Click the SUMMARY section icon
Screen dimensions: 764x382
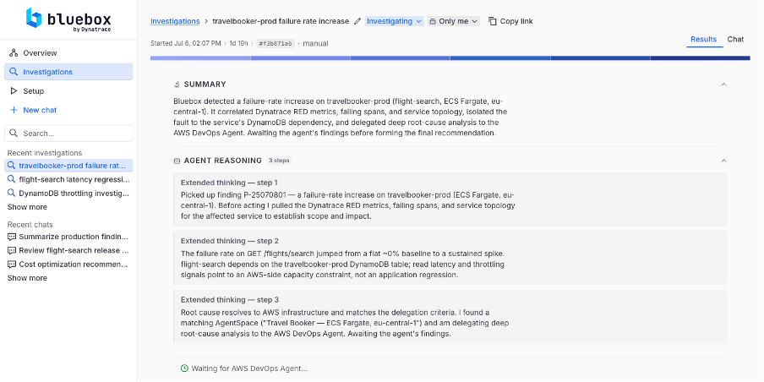click(177, 85)
